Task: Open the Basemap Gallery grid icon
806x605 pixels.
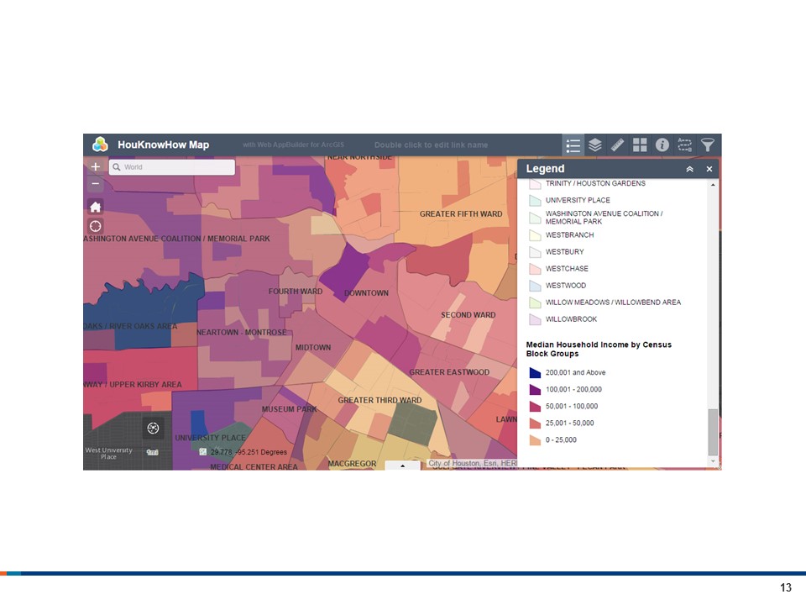Action: coord(640,145)
